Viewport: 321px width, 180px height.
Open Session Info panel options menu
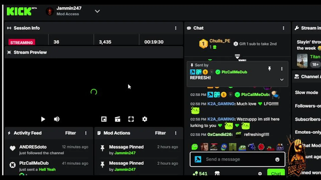(x=176, y=28)
